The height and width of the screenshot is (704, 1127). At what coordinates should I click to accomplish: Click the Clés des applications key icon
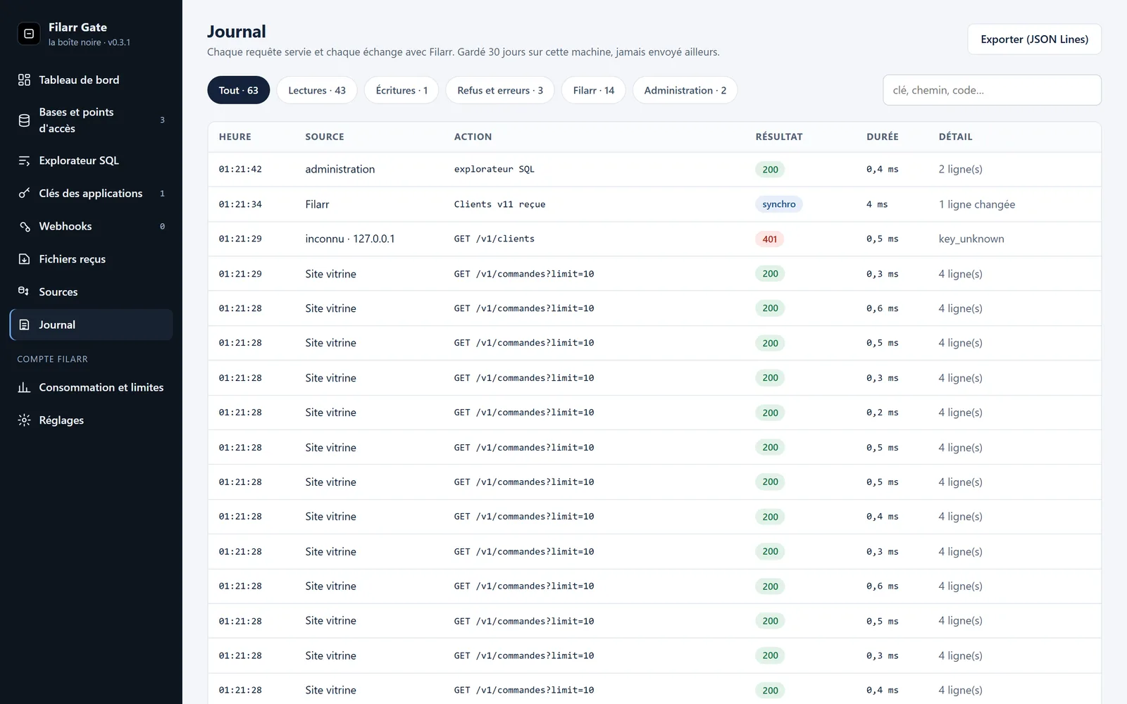(24, 194)
